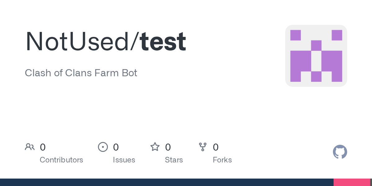Image resolution: width=372 pixels, height=186 pixels.
Task: Click the small grey language bar segment
Action: (x=371, y=182)
